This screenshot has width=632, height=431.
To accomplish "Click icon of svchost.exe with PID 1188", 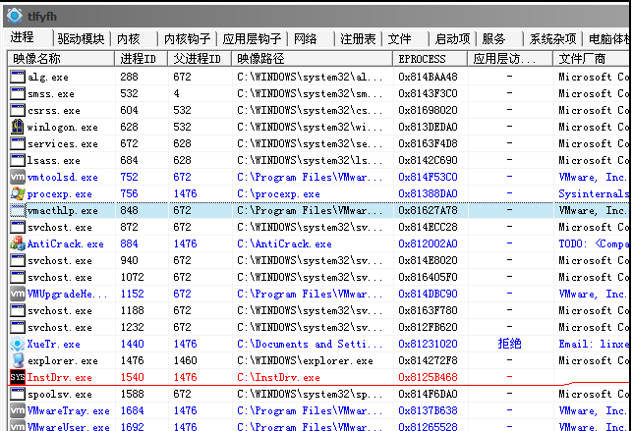I will pyautogui.click(x=18, y=310).
